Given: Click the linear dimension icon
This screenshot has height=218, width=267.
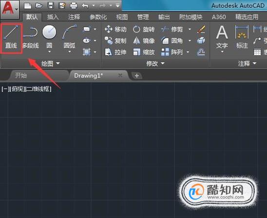Looking at the screenshot, I should pyautogui.click(x=257, y=29).
